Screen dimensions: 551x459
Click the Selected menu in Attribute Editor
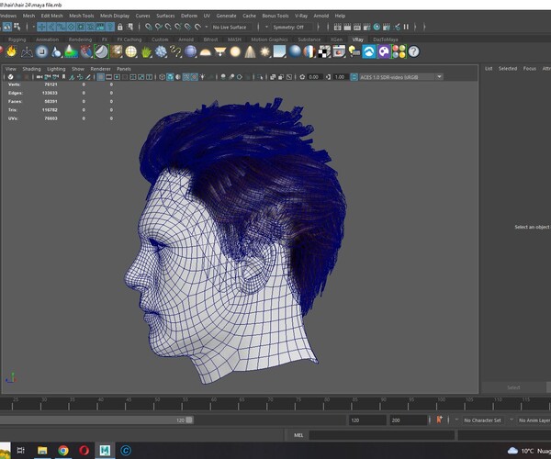pos(508,69)
